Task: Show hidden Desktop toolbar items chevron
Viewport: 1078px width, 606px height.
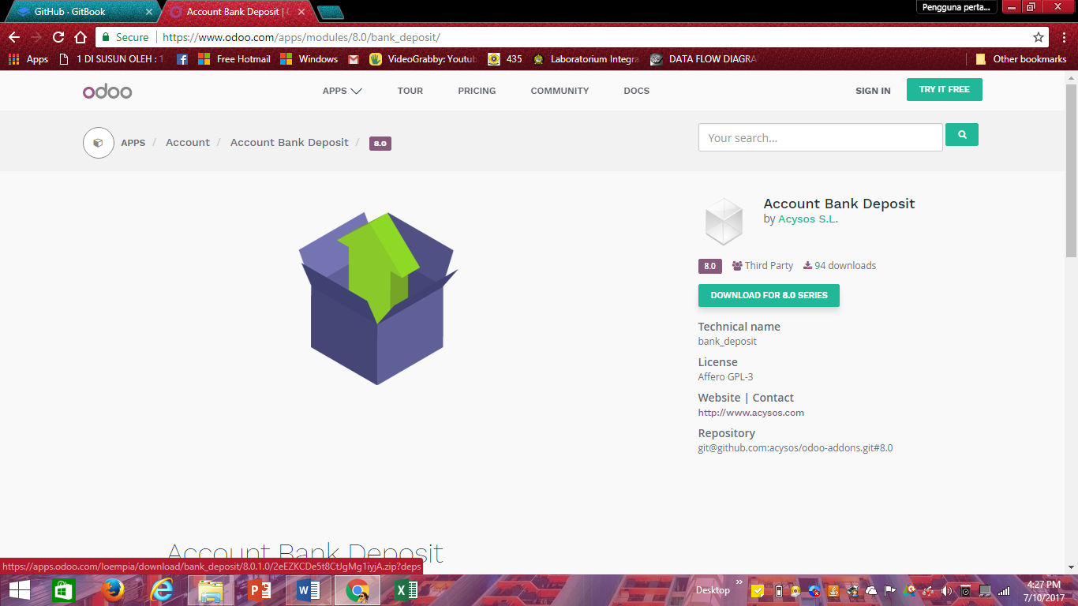Action: (x=739, y=583)
